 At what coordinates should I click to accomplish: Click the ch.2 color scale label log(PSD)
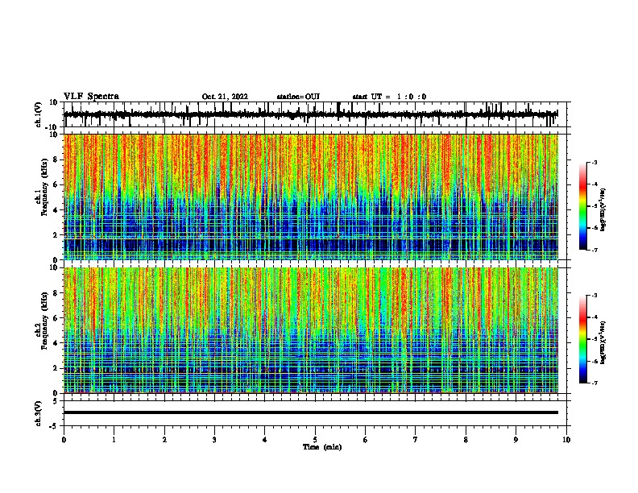(603, 342)
